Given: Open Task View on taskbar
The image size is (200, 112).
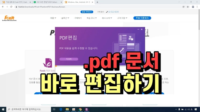Looking at the screenshot, I should pos(54,109).
